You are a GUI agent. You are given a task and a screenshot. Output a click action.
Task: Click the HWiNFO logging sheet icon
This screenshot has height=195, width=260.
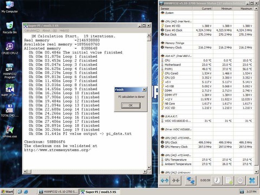(229, 180)
